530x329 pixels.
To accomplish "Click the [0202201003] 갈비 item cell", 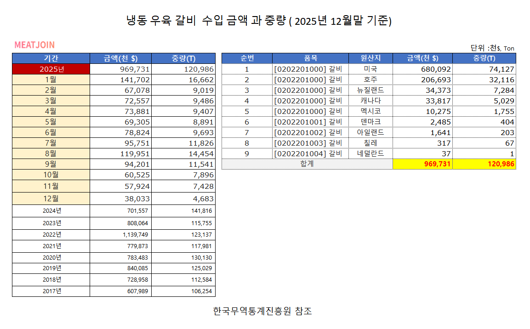I will click(310, 143).
